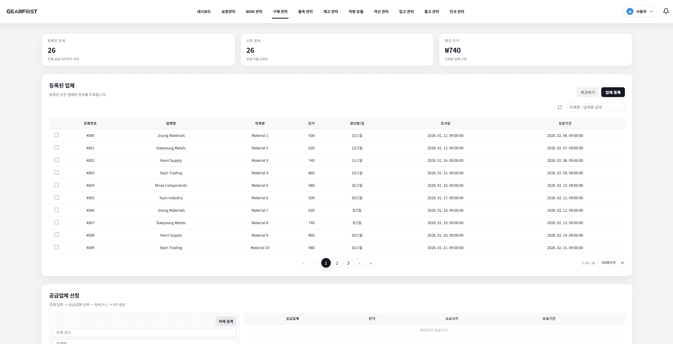This screenshot has height=344, width=673.
Task: Focus the 자재명 / 업체명 검색 field
Action: tap(595, 107)
